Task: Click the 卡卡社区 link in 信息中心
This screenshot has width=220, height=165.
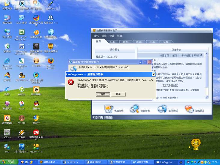Action: pyautogui.click(x=186, y=55)
